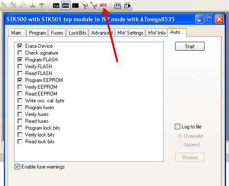Click the up-arrow-to-line toolbar icon
Screen dimensions: 229x186
[x=42, y=6]
